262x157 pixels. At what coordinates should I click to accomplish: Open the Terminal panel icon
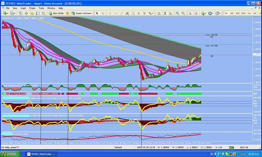[x=38, y=13]
